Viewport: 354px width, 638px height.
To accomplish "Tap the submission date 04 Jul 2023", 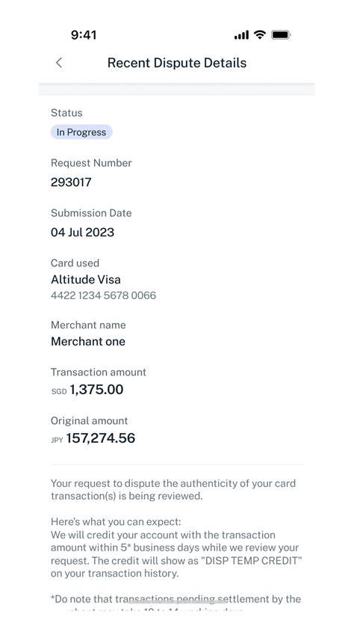I will 82,233.
